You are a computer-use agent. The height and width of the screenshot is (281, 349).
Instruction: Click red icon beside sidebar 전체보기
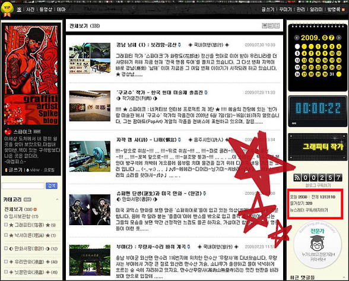tap(35, 210)
